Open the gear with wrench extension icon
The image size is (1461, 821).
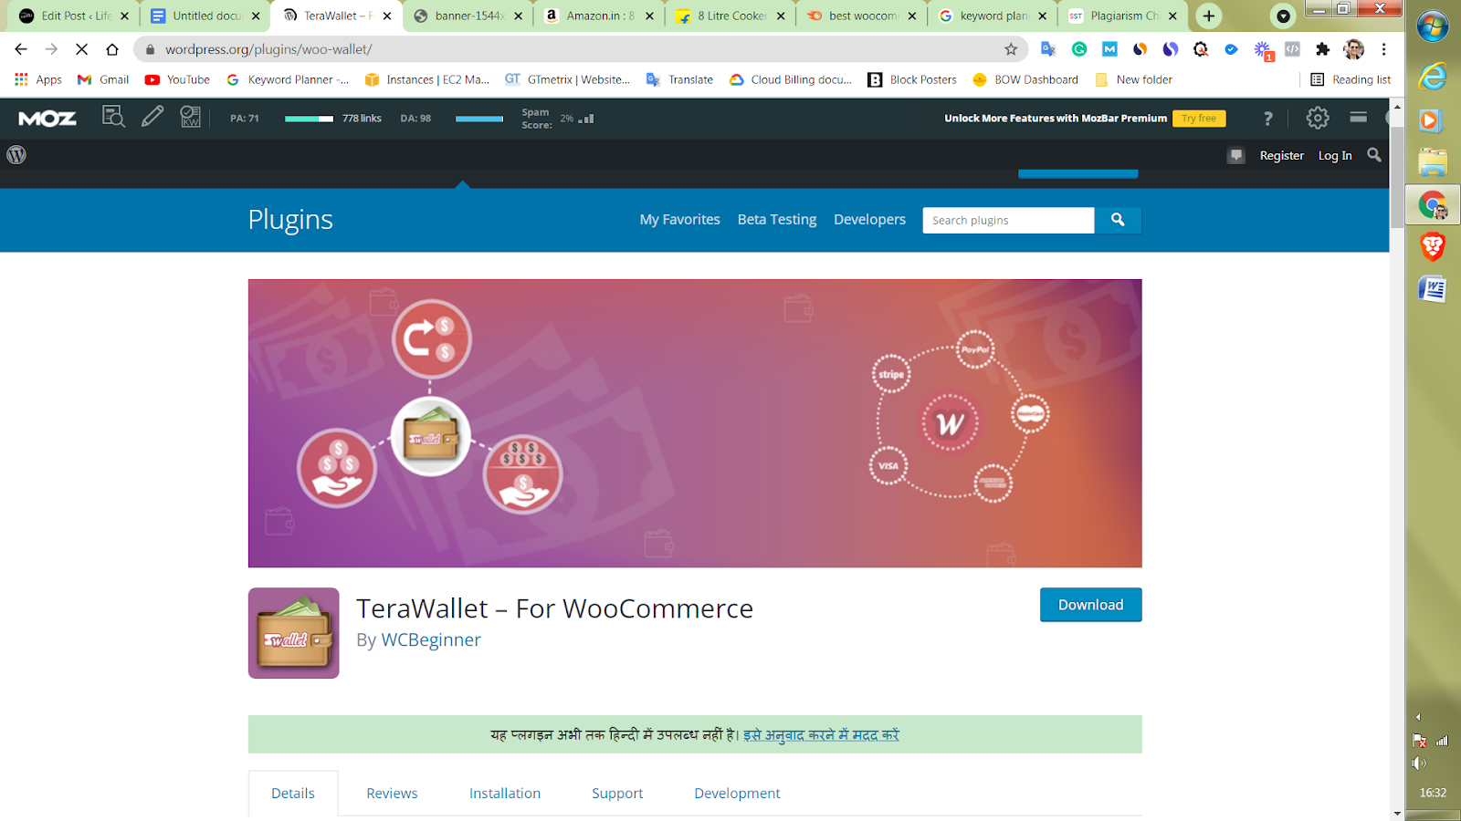coord(1201,49)
